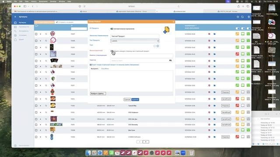The width and height of the screenshot is (280, 157).
Task: Click the ID filter input in table header
Action: coord(79,29)
